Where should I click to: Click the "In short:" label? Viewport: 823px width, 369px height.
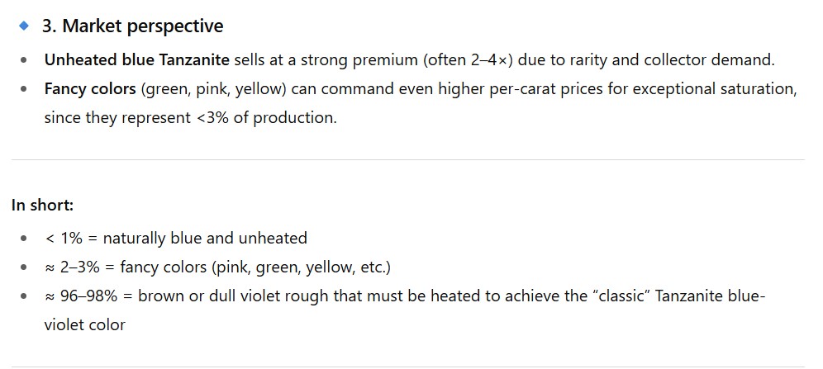pyautogui.click(x=42, y=206)
